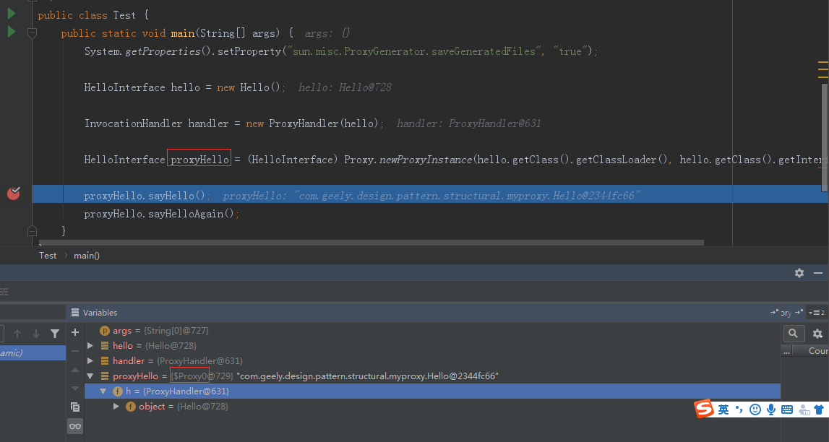Move watch down in Variables toolbar
Screen dimensions: 829x442
pos(75,388)
